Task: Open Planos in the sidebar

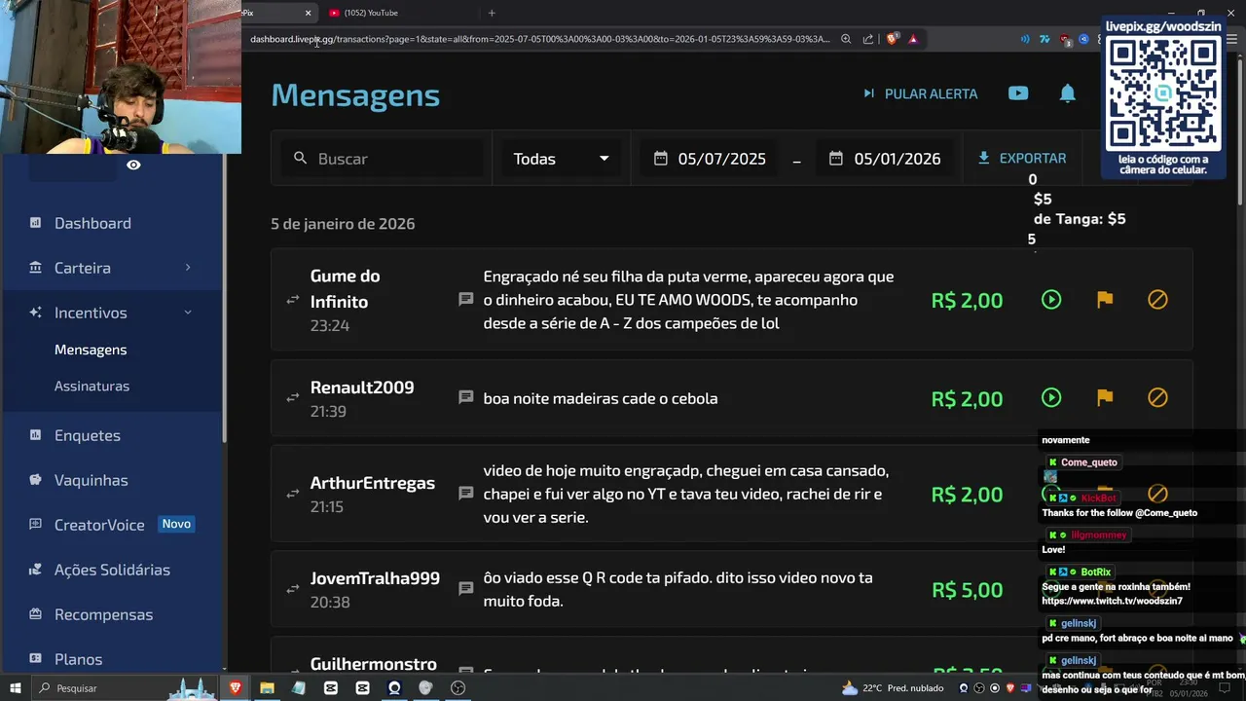Action: (78, 659)
